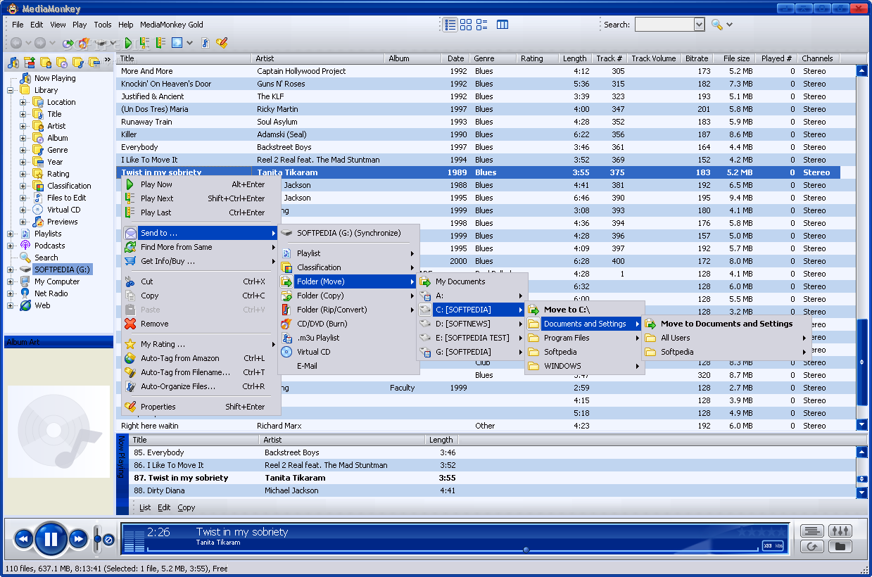Open the List menu in Now Playing
The height and width of the screenshot is (577, 872).
tap(145, 507)
